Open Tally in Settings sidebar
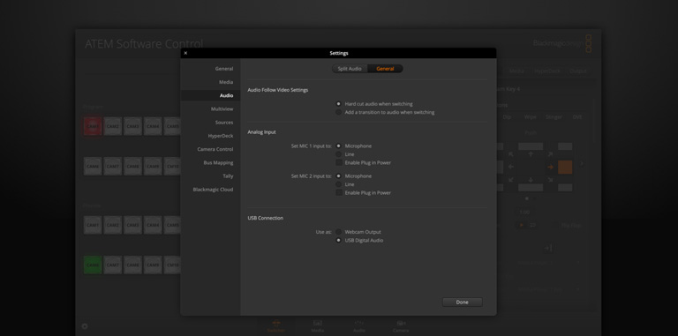678x336 pixels. (x=210, y=176)
